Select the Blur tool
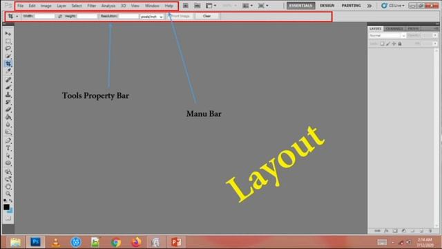The height and width of the screenshot is (249, 442). (8, 124)
